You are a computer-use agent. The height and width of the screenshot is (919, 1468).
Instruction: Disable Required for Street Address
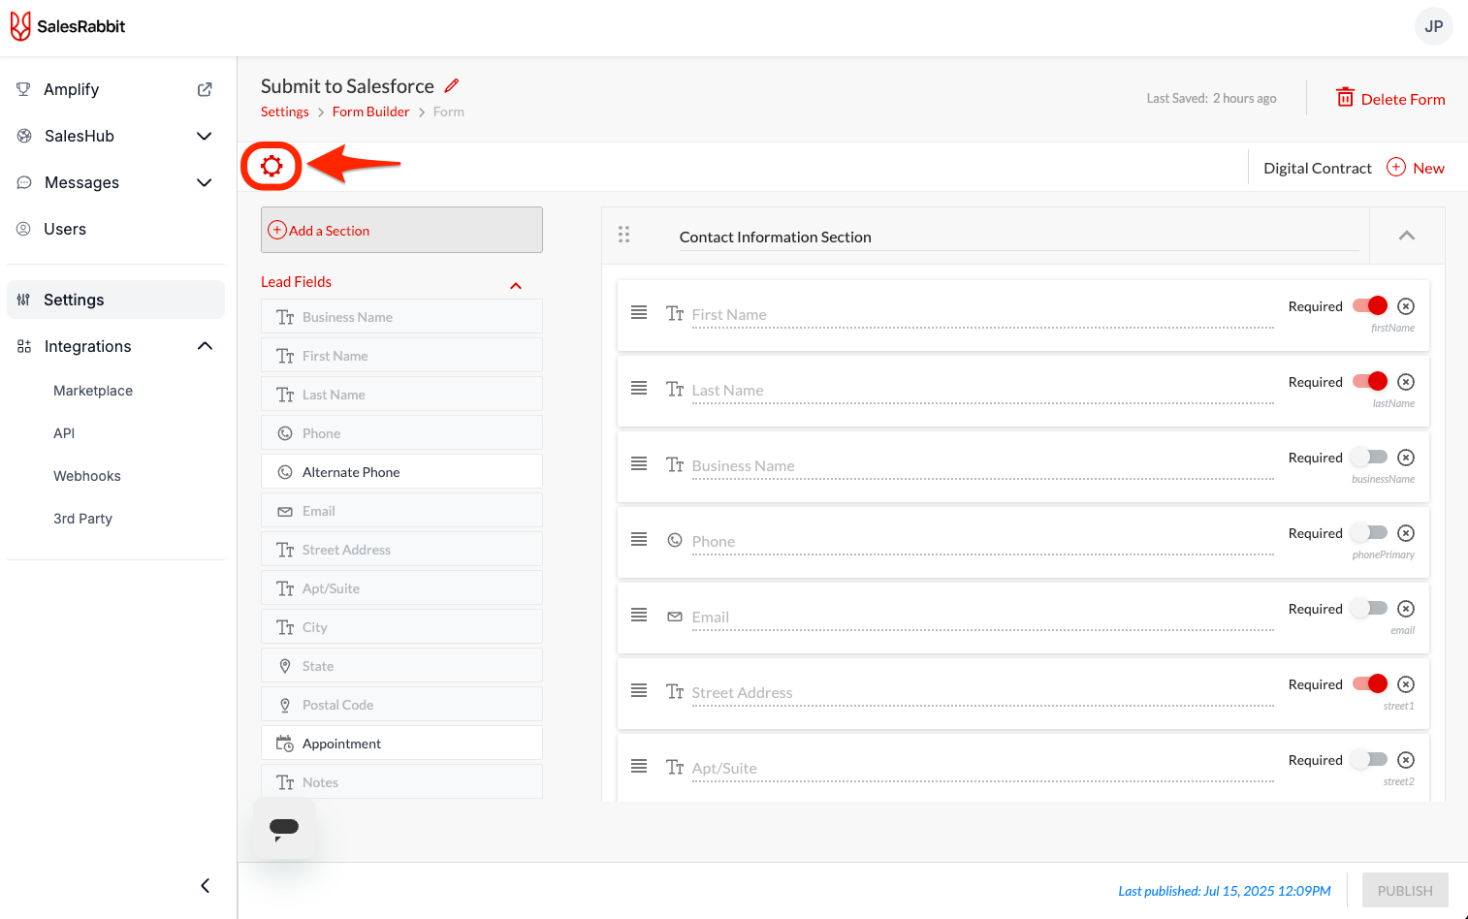pyautogui.click(x=1370, y=683)
